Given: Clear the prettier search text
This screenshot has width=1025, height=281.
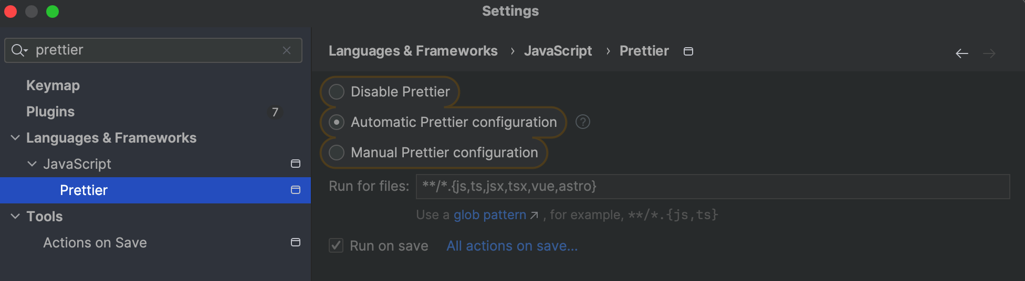Looking at the screenshot, I should tap(287, 50).
